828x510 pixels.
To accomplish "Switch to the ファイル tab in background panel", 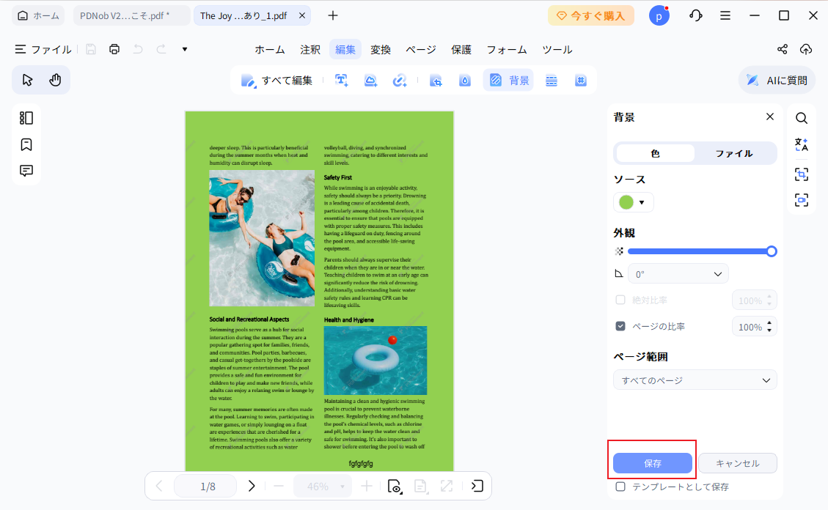I will [733, 153].
